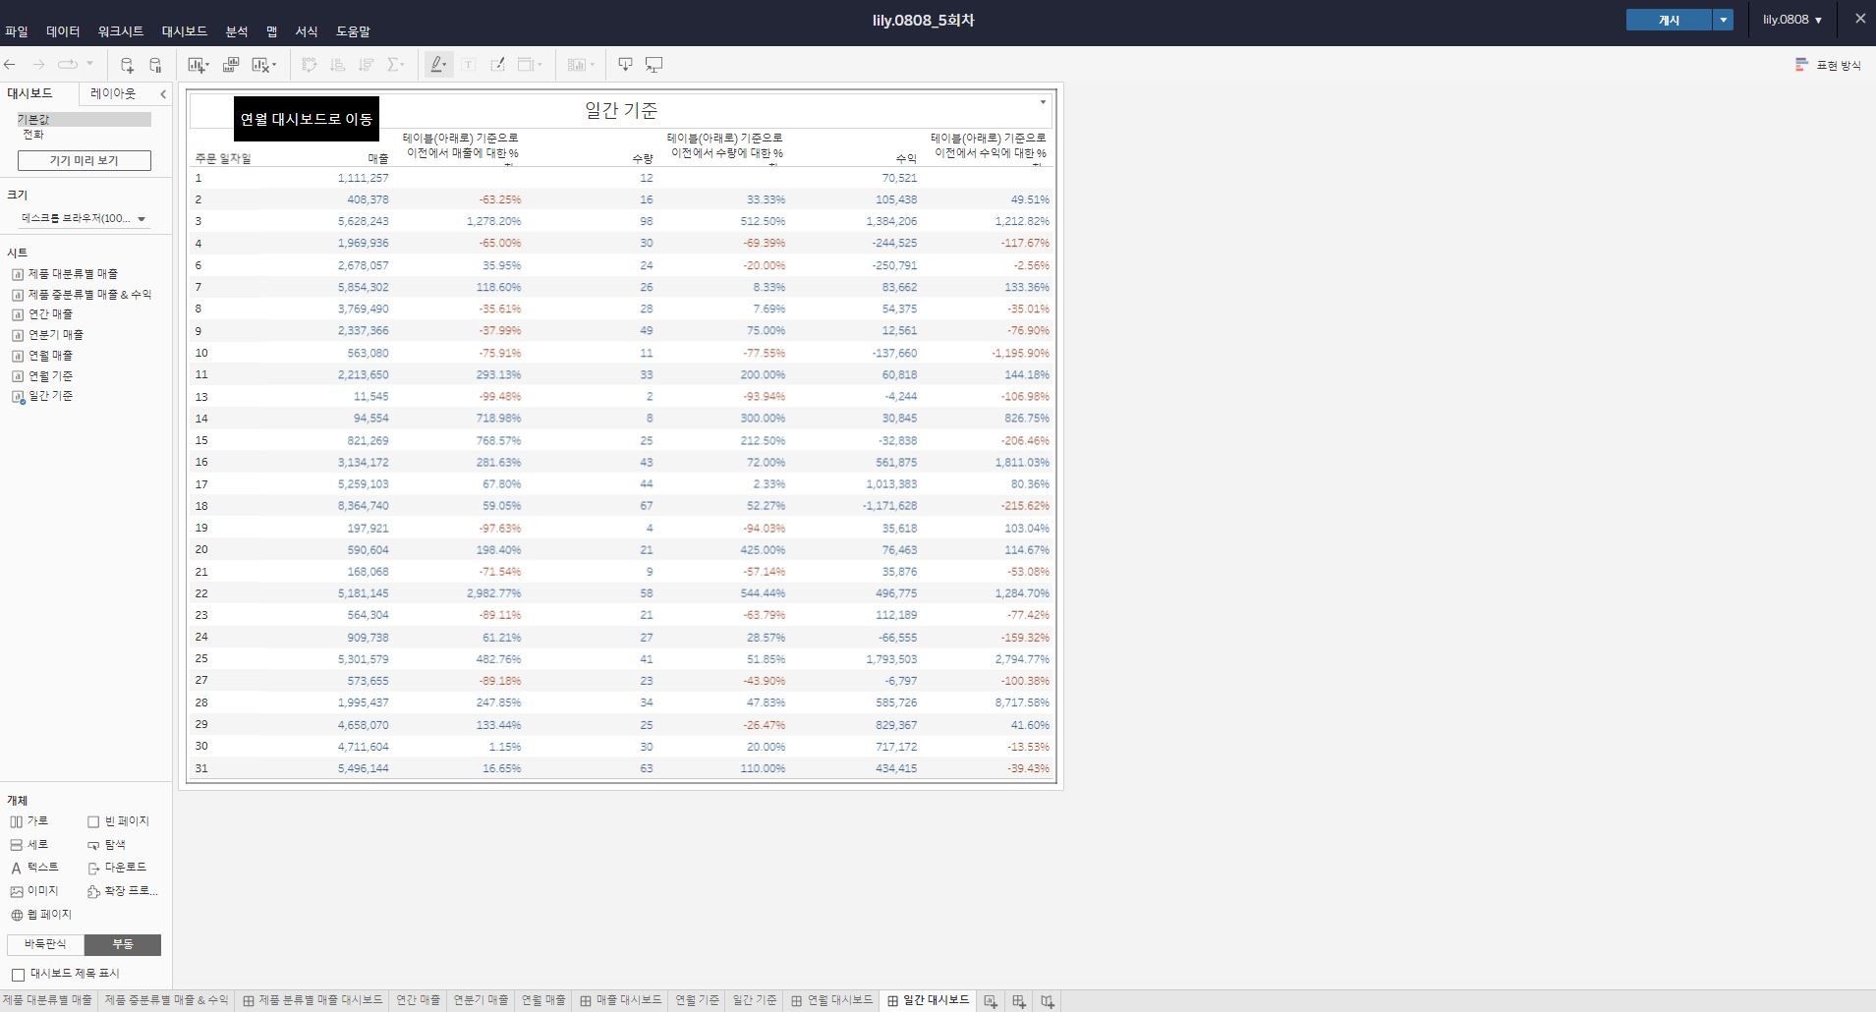The width and height of the screenshot is (1876, 1012).
Task: Click the 게시 publish button
Action: click(1669, 20)
